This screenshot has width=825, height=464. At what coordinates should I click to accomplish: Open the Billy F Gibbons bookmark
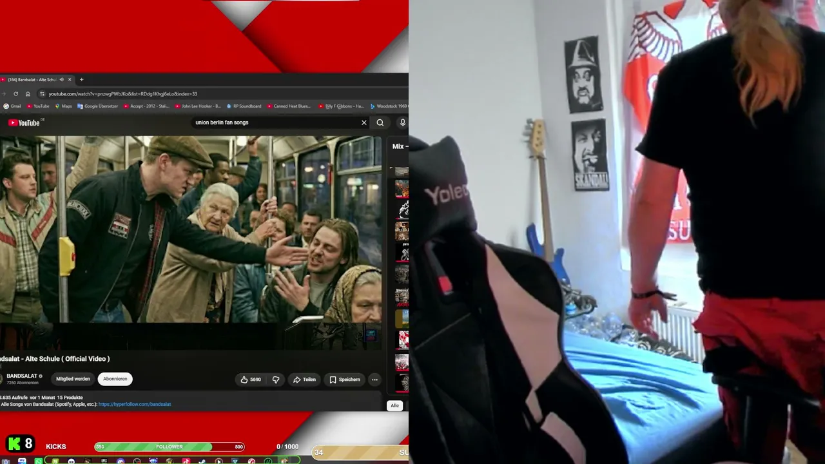(342, 106)
